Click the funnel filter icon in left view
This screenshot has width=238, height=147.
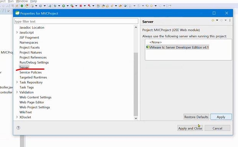click(3, 11)
